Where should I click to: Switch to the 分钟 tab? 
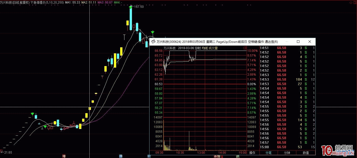[x=287, y=153]
